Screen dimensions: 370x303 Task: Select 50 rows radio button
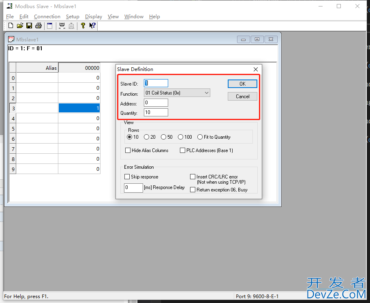click(164, 137)
